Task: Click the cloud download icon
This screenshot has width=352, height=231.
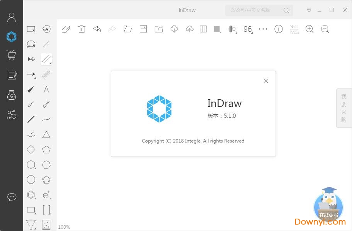Action: tap(174, 29)
